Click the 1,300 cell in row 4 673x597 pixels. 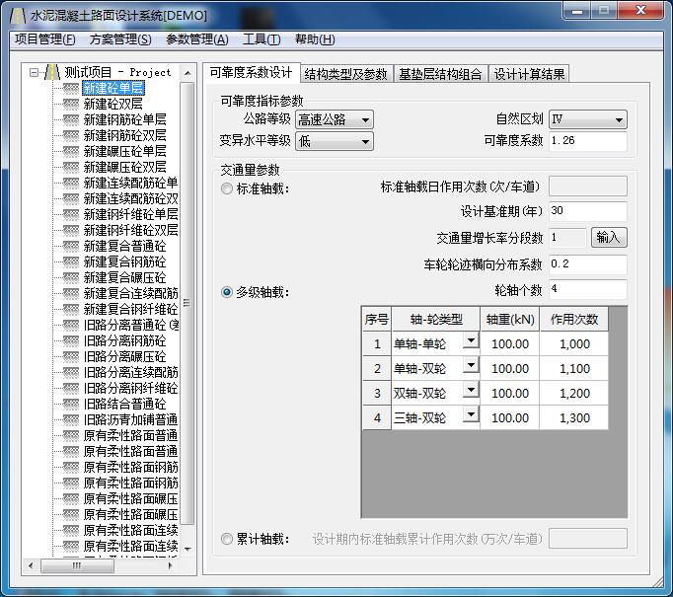574,417
